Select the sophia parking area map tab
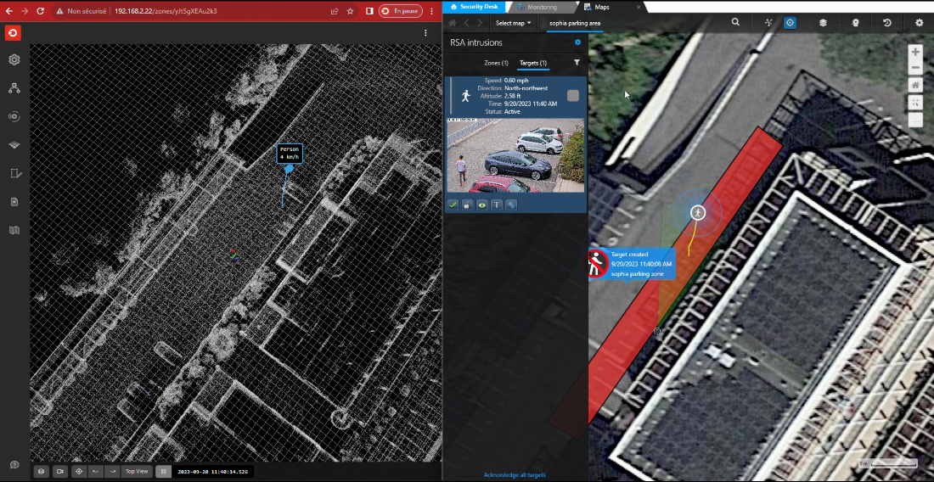Image resolution: width=934 pixels, height=482 pixels. pos(575,23)
